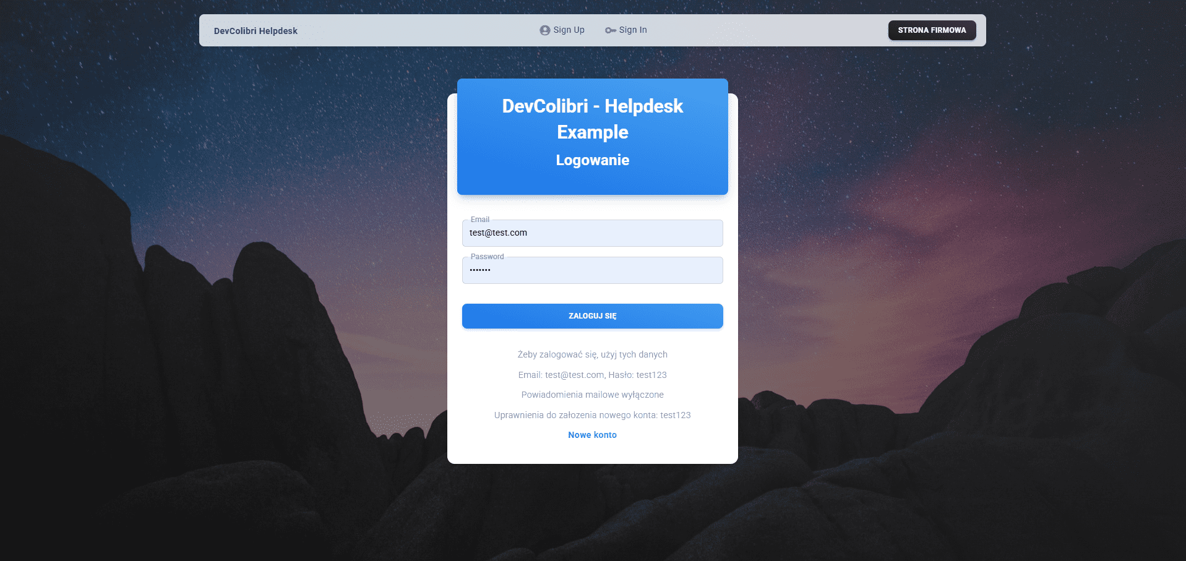Select the email address test@test.com
Image resolution: width=1186 pixels, height=561 pixels.
pos(497,233)
